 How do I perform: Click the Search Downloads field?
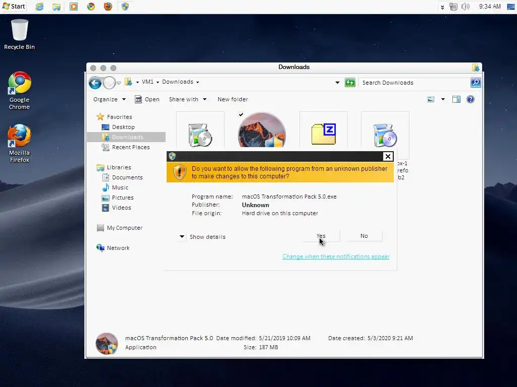pos(414,83)
